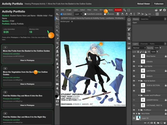Switch to the Swatches tab
The height and width of the screenshot is (125, 167).
[144, 19]
